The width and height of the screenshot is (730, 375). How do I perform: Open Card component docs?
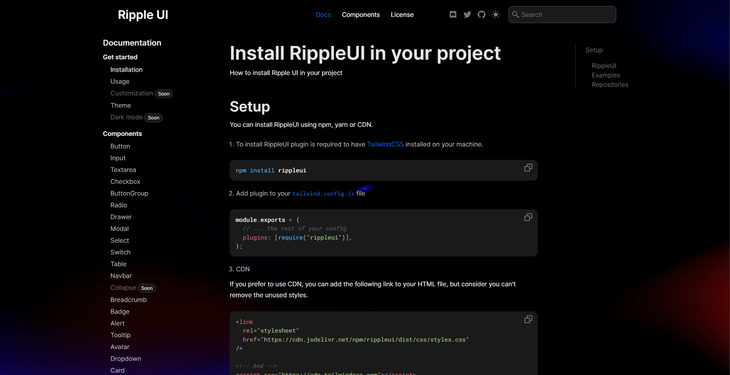[117, 370]
